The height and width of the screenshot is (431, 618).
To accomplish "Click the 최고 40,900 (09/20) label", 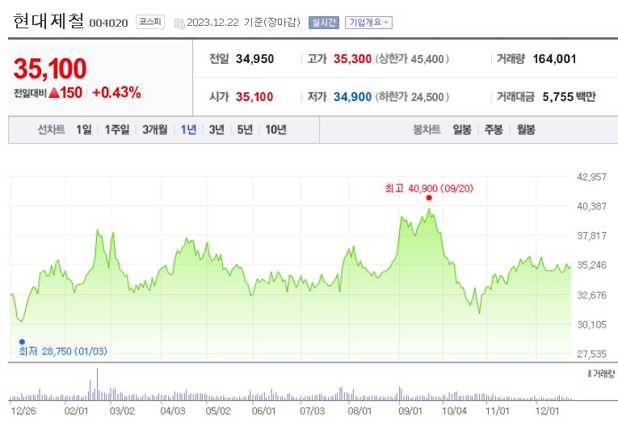I will pyautogui.click(x=429, y=188).
